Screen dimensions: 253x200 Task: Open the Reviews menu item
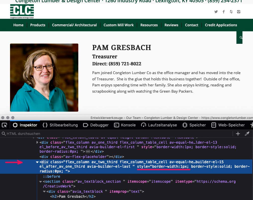(171, 25)
